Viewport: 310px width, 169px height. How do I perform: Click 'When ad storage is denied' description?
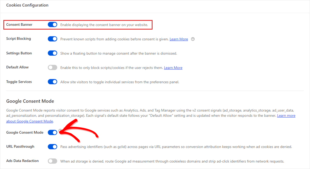tap(172, 161)
